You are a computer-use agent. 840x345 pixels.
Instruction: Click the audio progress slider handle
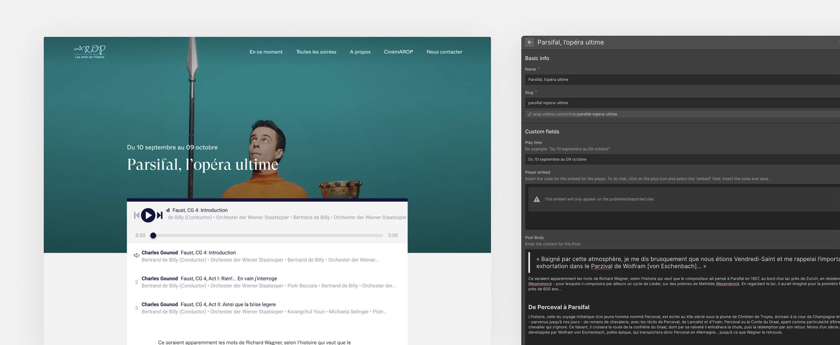coord(153,235)
